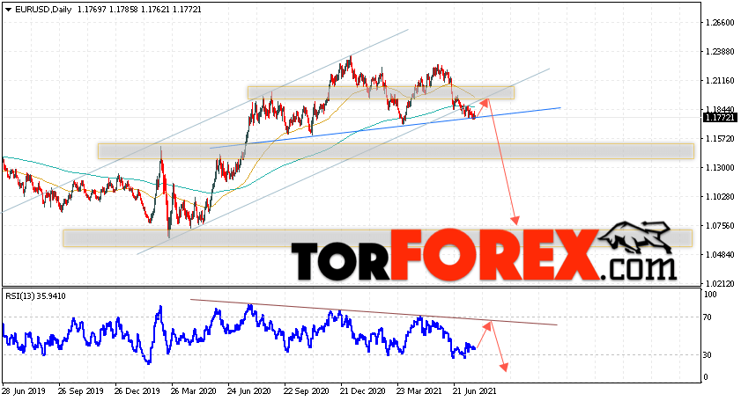Screen dimensions: 741x401
Task: Select the EURUSD,Daily symbol label
Action: 43,10
